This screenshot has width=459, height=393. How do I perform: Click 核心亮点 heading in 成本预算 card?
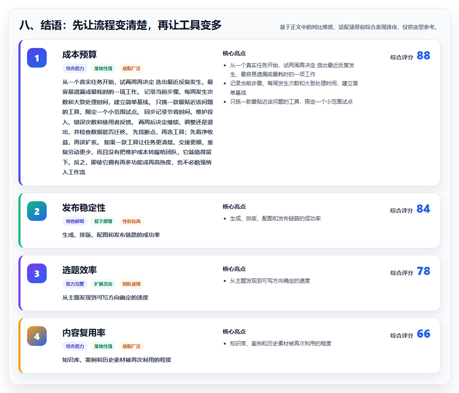(x=234, y=53)
